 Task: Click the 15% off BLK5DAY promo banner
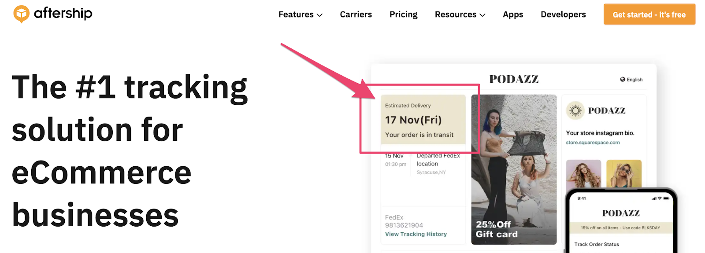coord(620,228)
